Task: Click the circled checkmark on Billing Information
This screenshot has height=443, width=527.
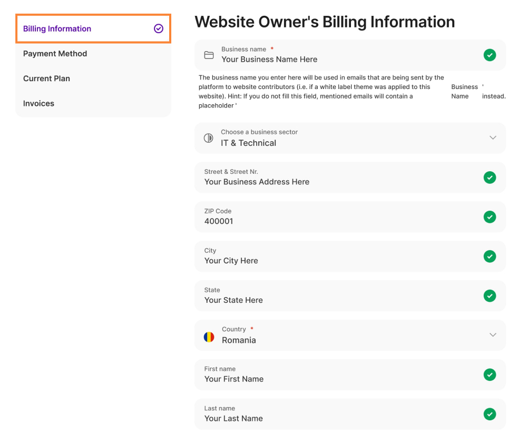Action: (x=159, y=29)
